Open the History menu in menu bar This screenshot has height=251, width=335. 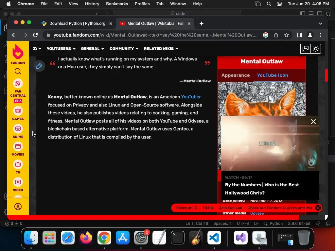[92, 4]
